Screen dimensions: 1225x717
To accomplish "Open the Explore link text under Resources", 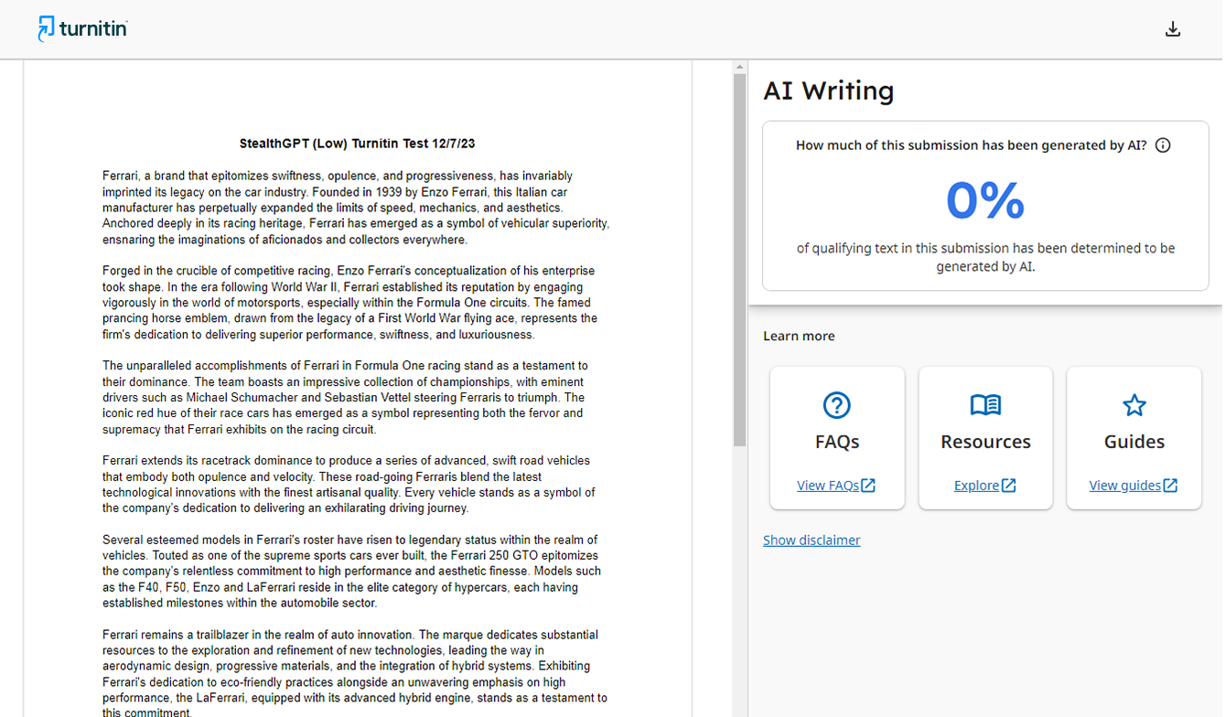I will click(x=976, y=486).
